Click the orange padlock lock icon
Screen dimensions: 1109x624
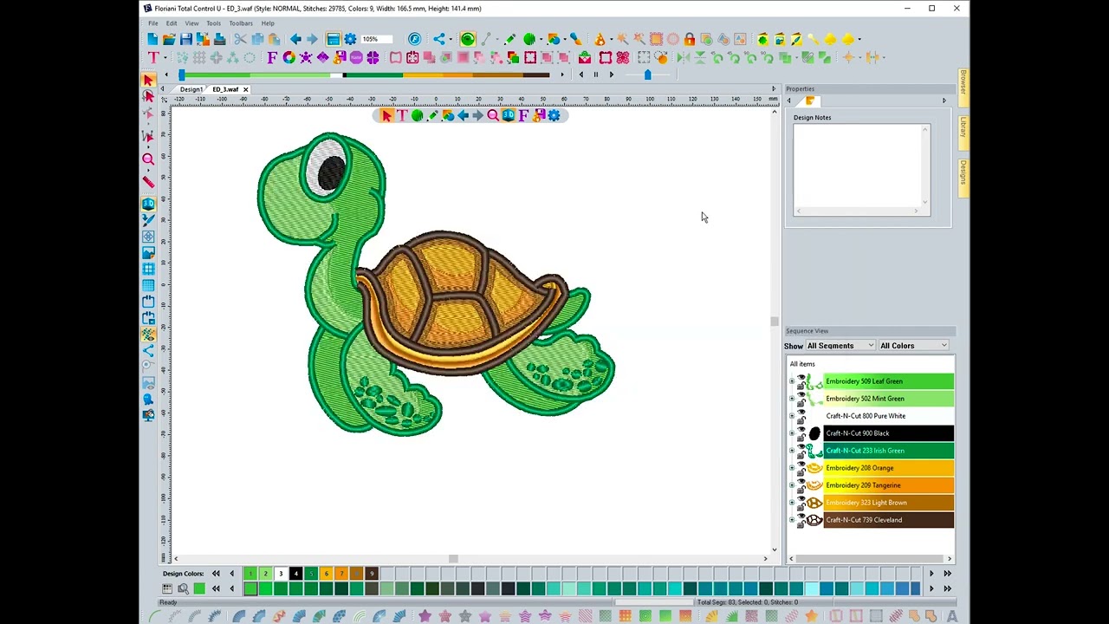pyautogui.click(x=689, y=39)
